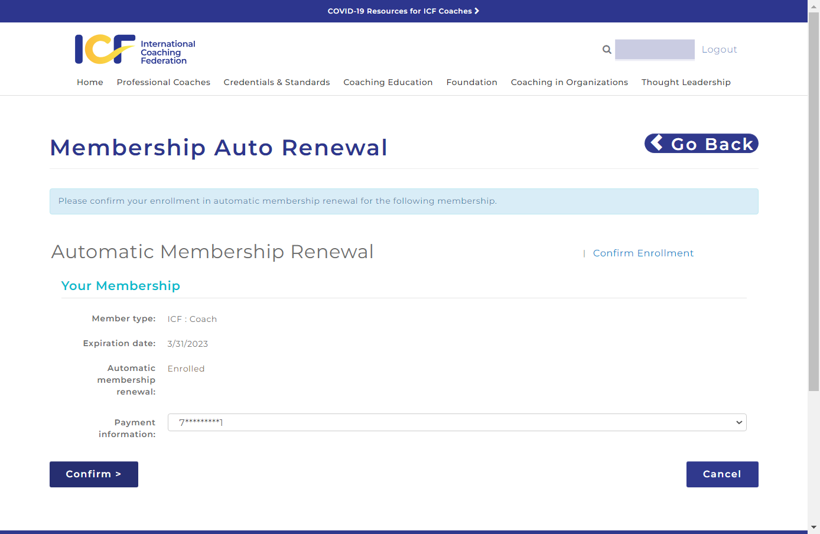
Task: Click the Confirm > button
Action: coord(94,474)
